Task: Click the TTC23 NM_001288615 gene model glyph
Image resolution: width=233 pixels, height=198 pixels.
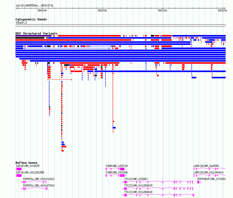Action: click(158, 189)
